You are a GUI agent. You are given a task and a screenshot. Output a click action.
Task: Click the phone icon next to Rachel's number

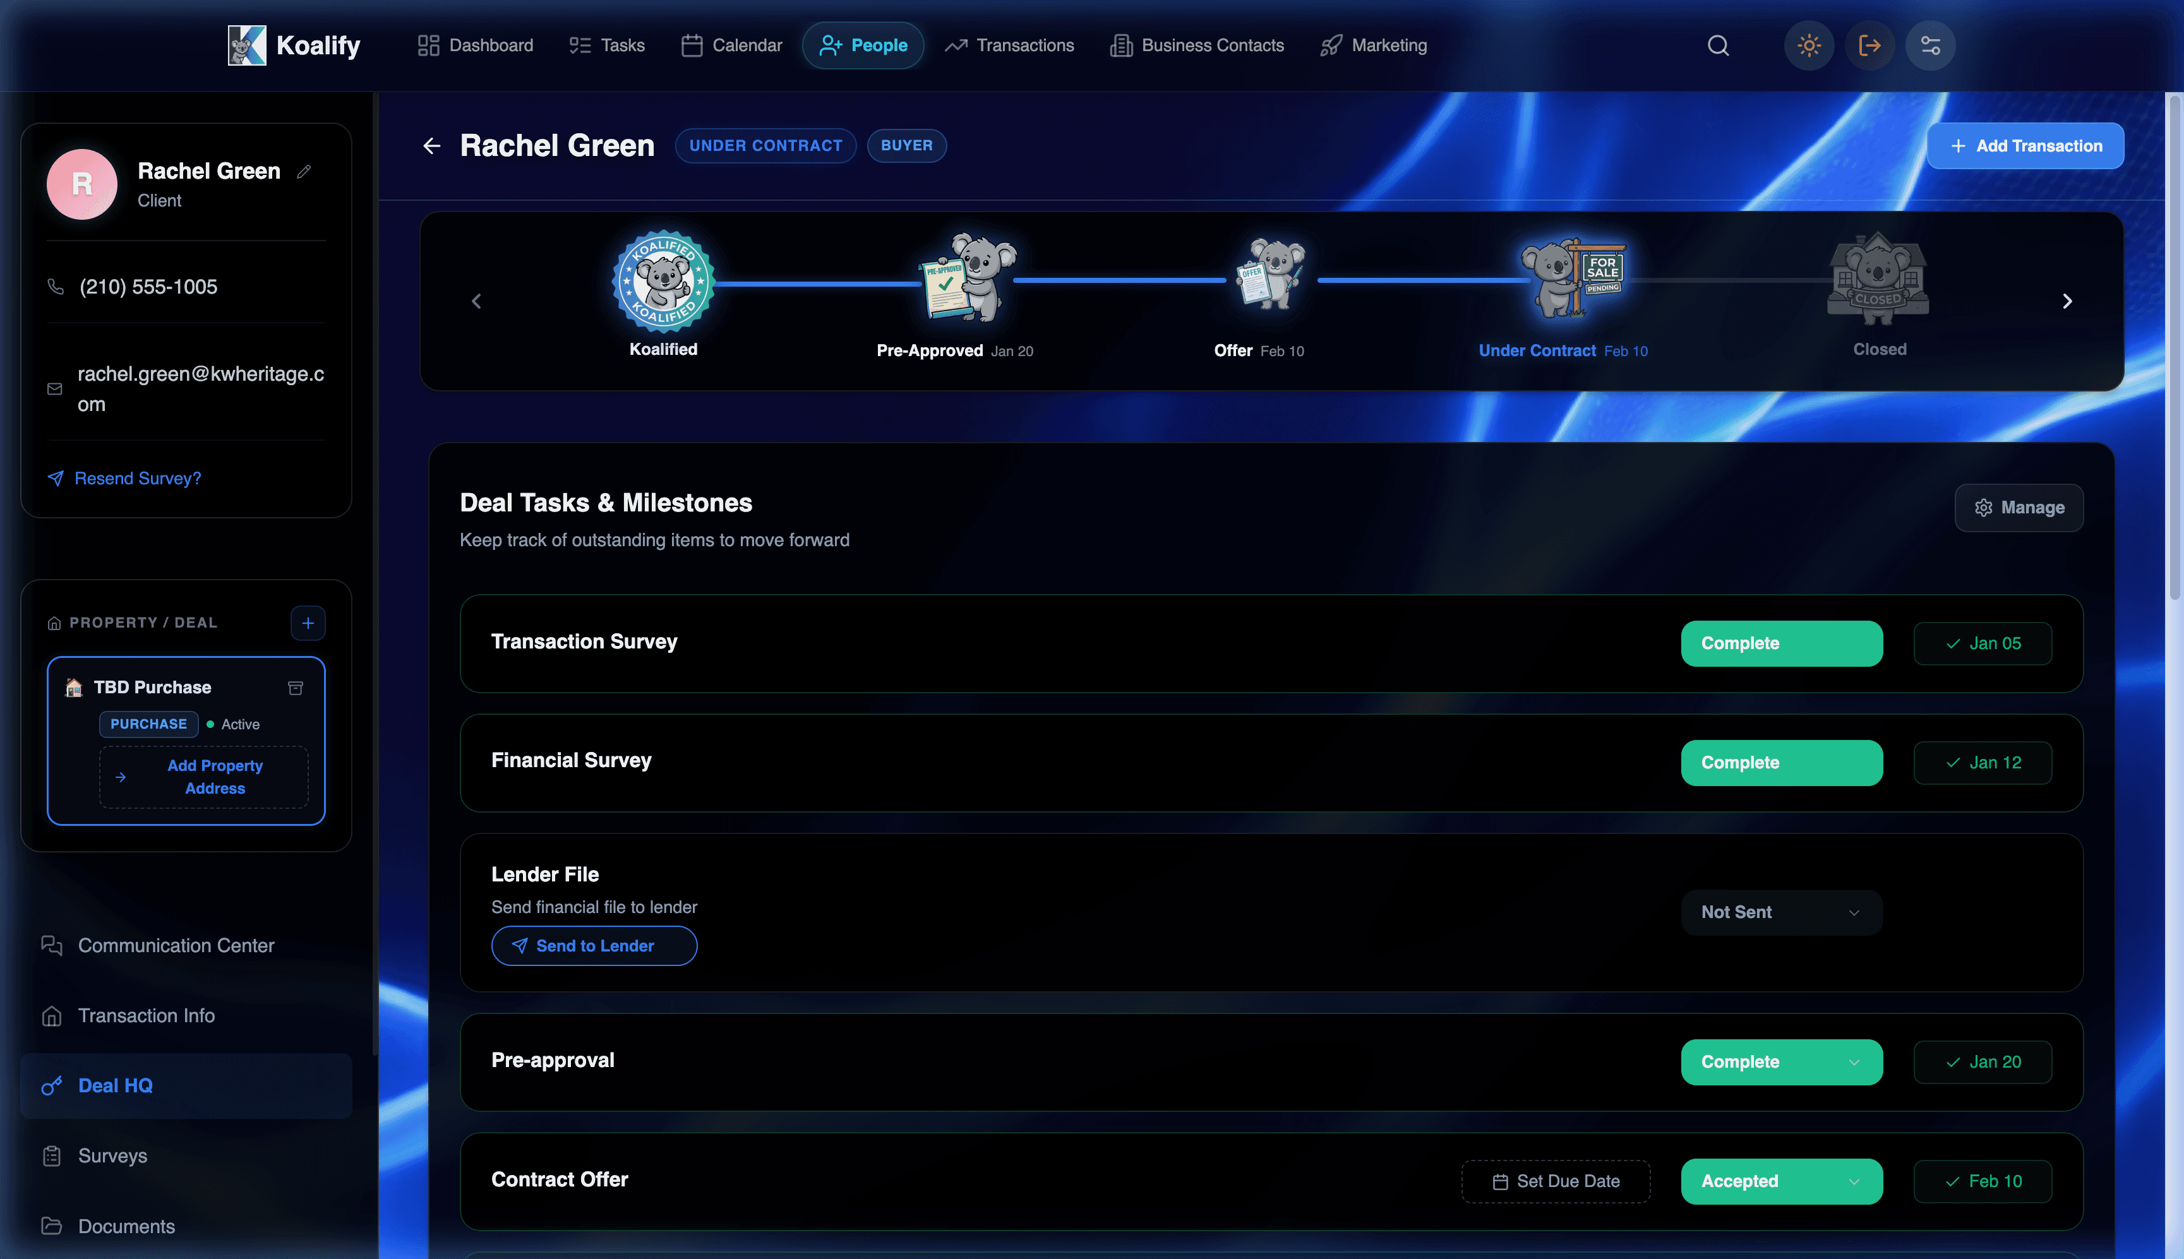point(56,286)
